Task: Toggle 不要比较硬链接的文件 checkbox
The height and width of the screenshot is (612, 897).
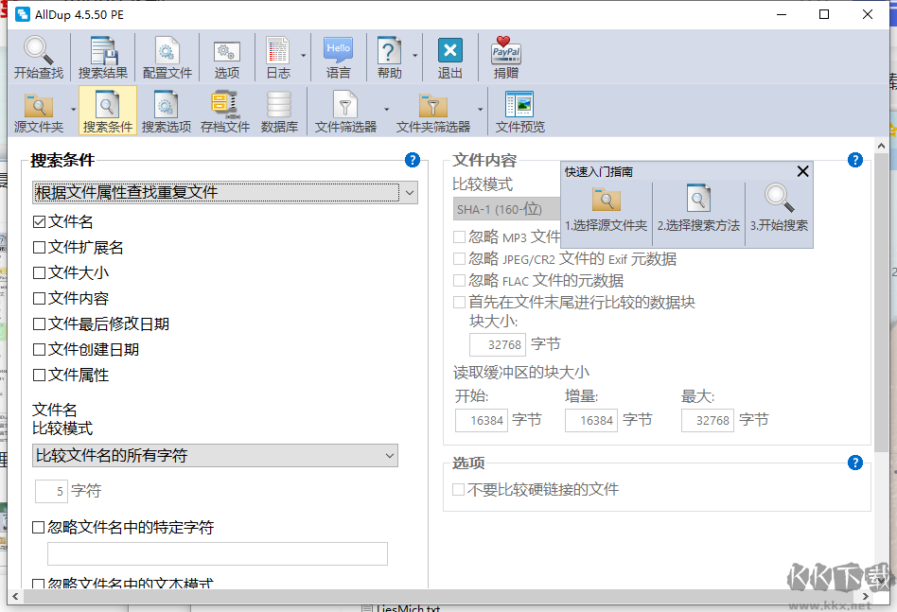Action: [458, 490]
